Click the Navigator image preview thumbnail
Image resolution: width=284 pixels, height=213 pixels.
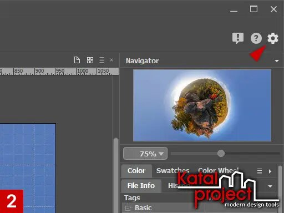202,105
